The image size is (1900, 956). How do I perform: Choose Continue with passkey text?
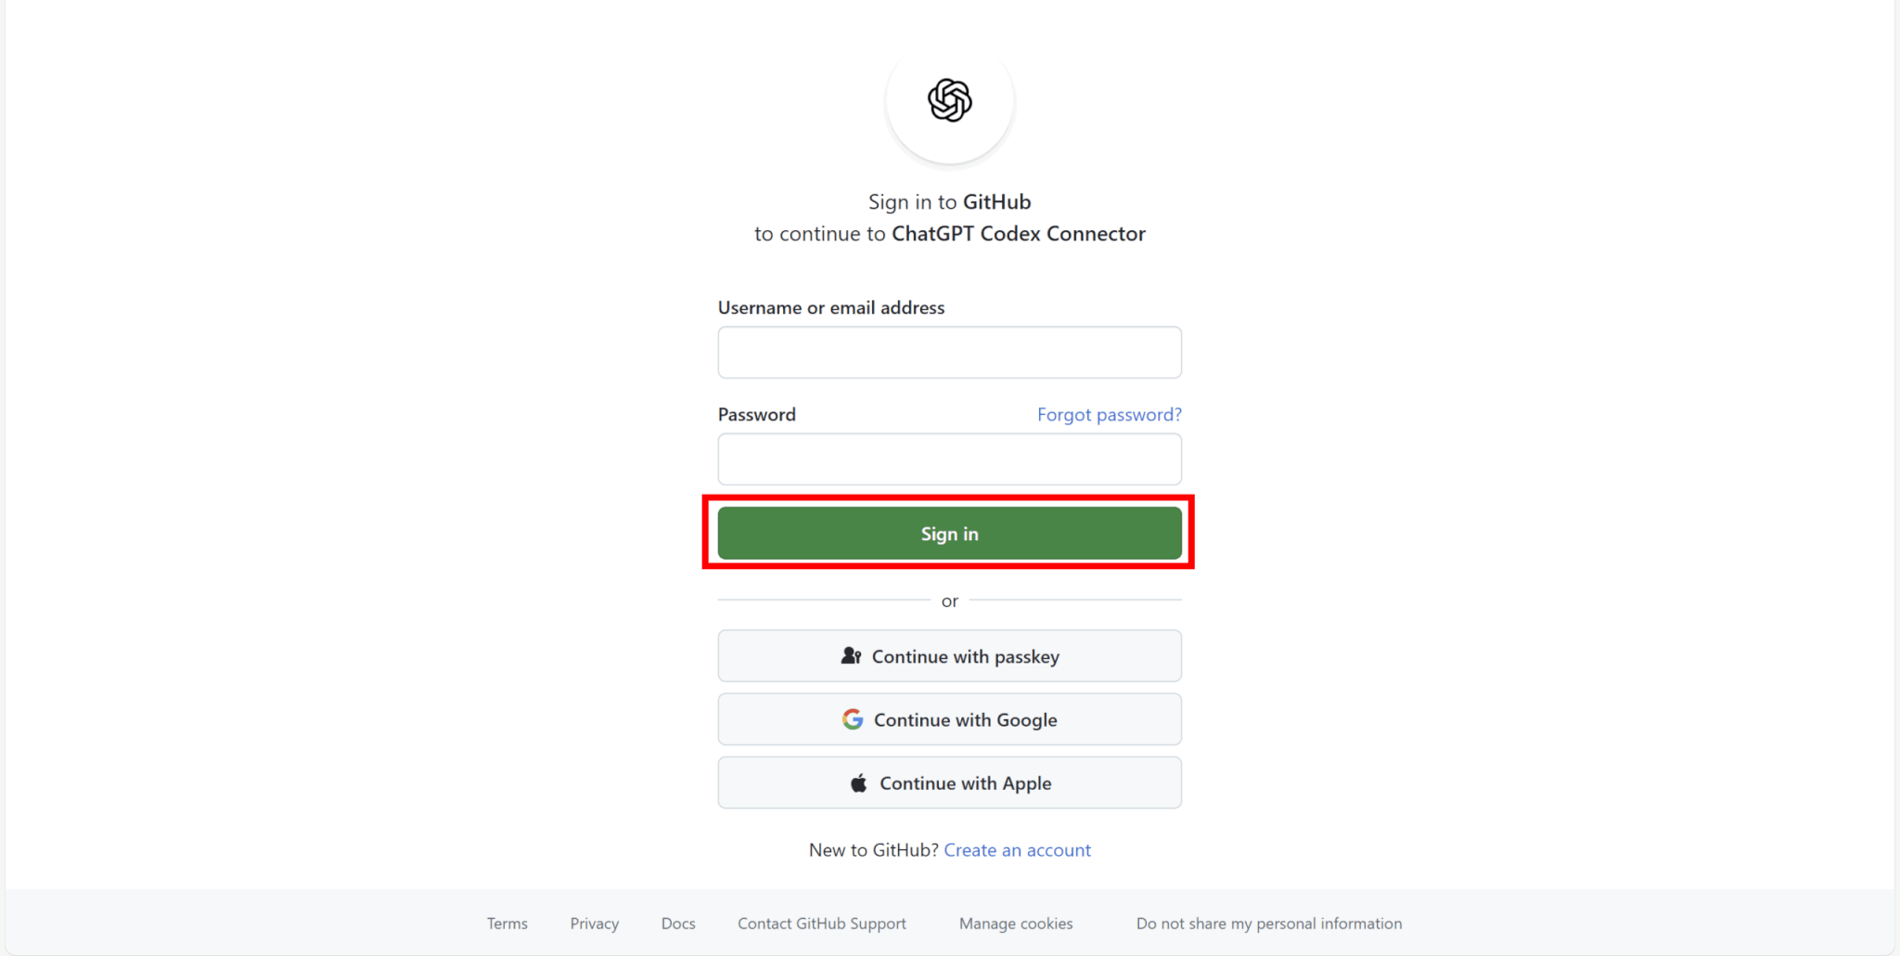coord(965,657)
